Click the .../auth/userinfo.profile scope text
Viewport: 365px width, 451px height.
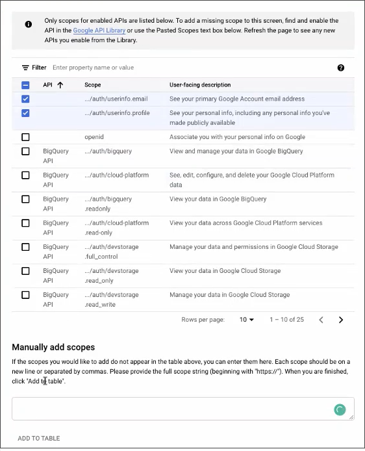point(117,113)
